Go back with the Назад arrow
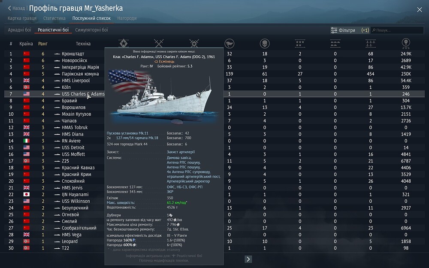The image size is (429, 268). tap(16, 8)
